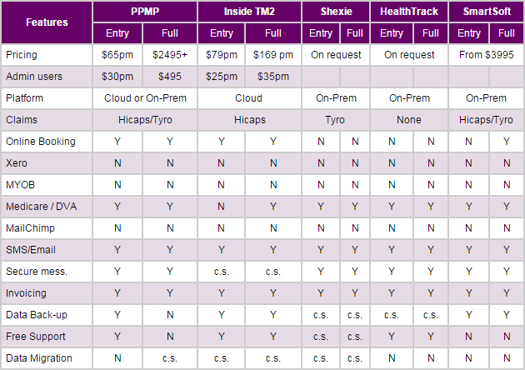The image size is (525, 370).
Task: Select the MailChimp row label
Action: (47, 228)
